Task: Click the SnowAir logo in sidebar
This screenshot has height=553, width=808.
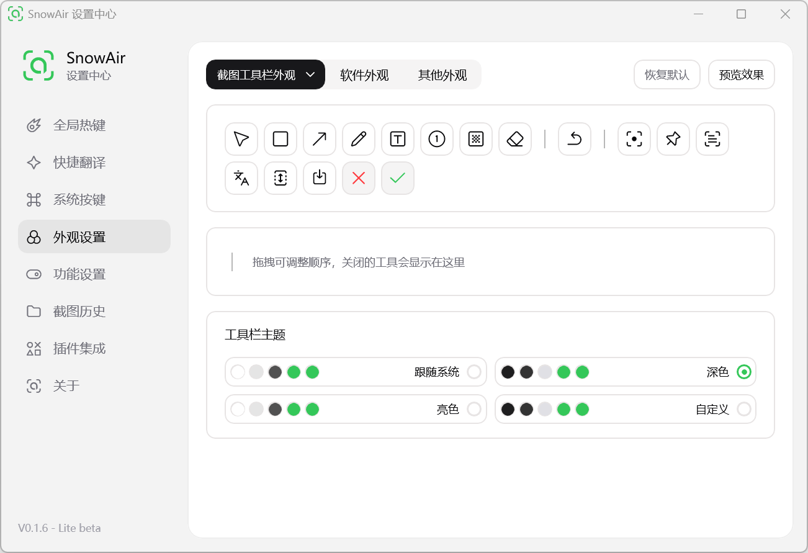Action: pos(38,65)
